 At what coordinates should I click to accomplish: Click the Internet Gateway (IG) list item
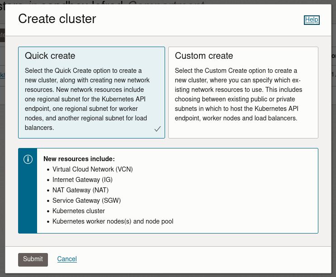(x=82, y=180)
